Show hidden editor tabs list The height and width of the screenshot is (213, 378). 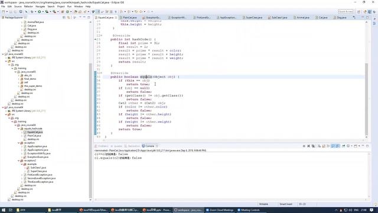354,17
